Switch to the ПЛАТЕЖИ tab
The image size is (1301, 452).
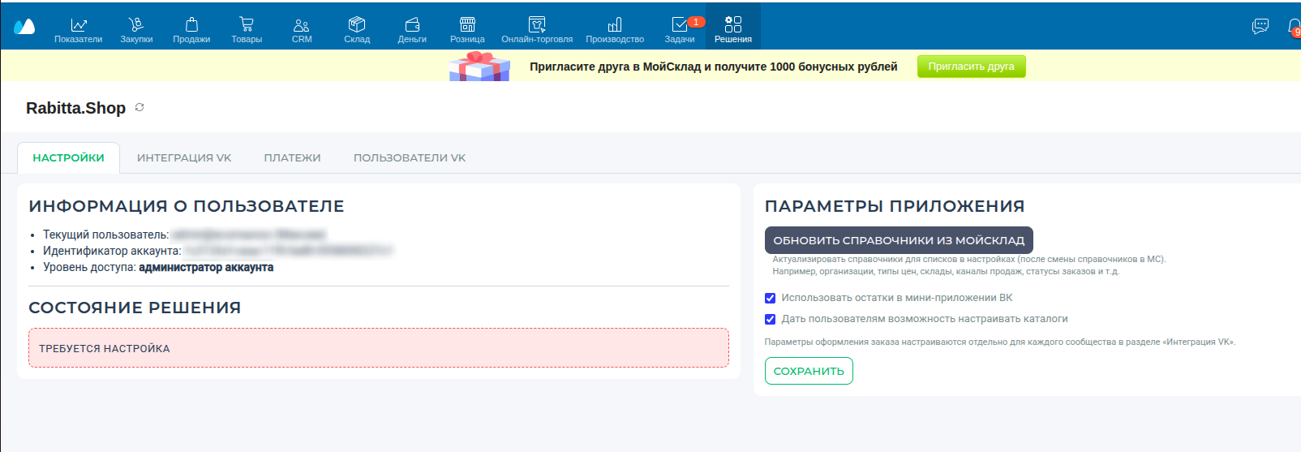pos(292,157)
